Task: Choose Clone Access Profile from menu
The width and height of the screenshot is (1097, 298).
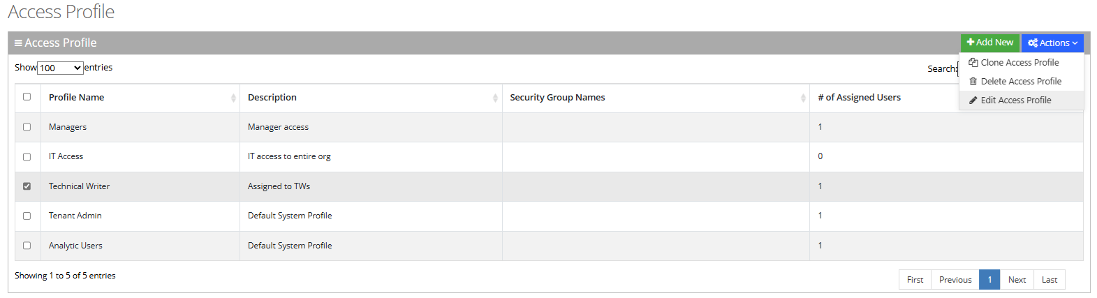Action: pos(1019,63)
